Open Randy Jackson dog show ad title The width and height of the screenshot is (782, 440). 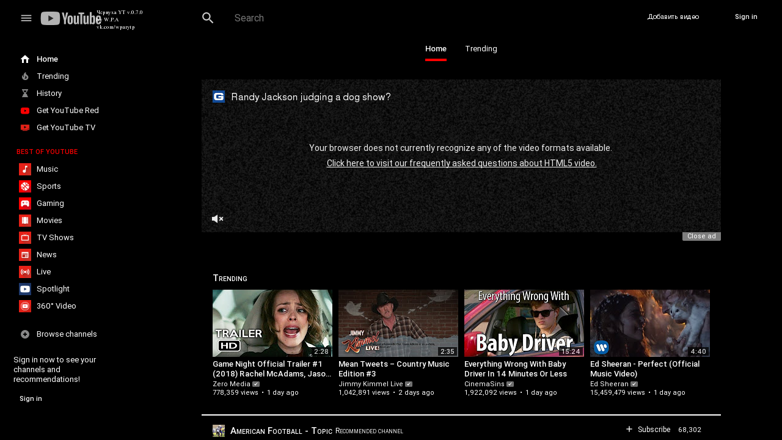[311, 97]
